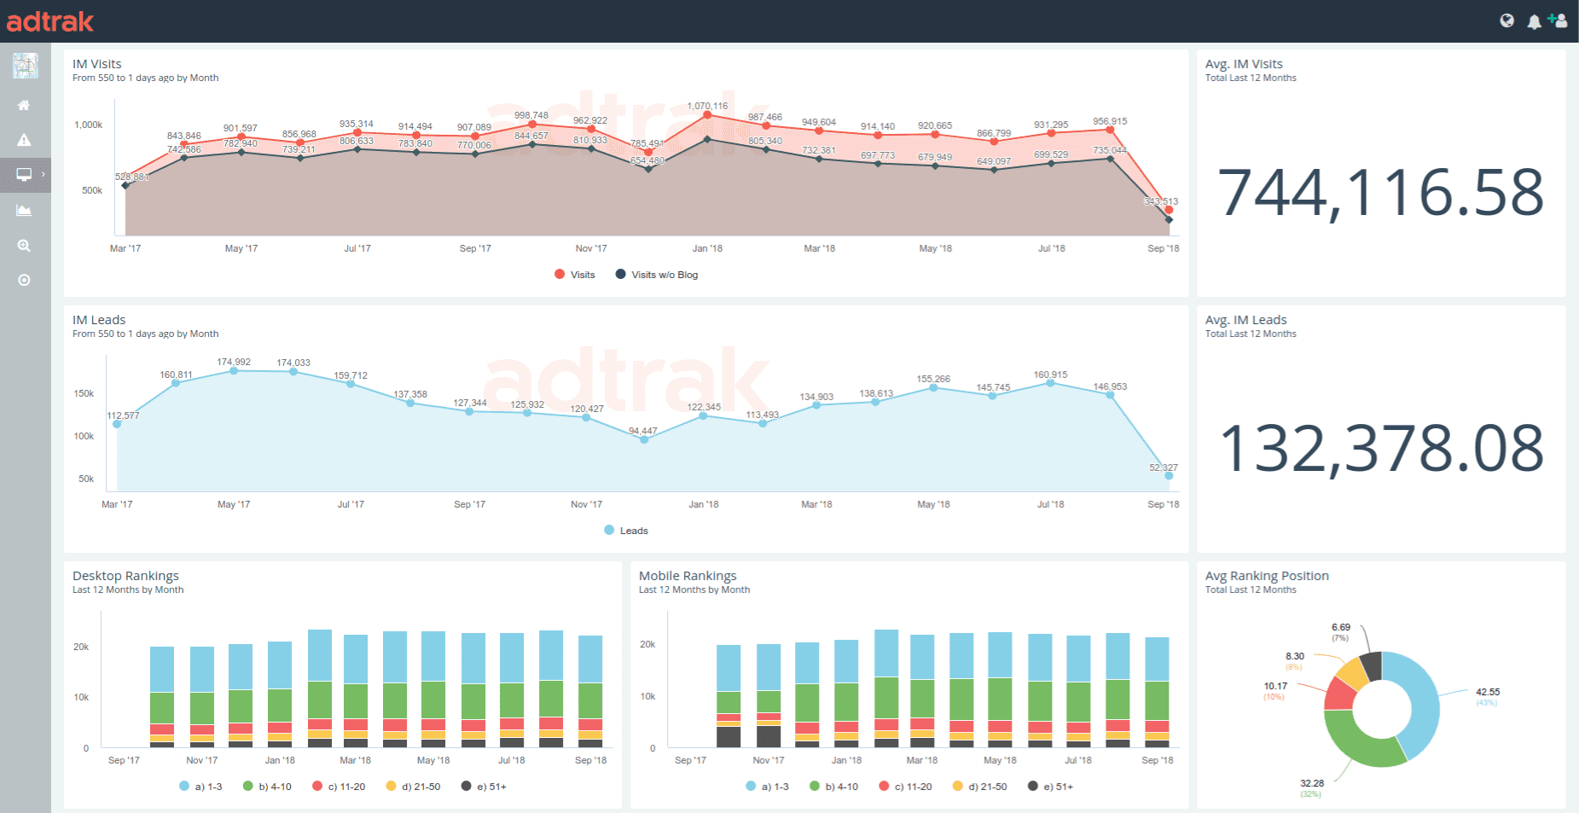Go to Home in sidebar
The height and width of the screenshot is (813, 1579).
pos(24,105)
